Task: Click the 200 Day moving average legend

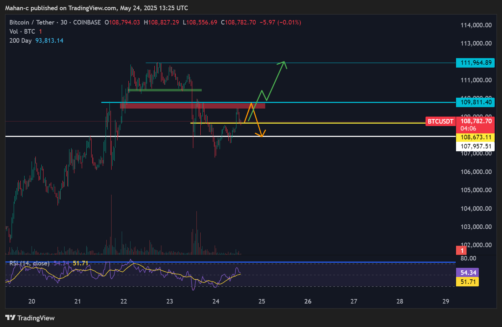Action: (20, 41)
